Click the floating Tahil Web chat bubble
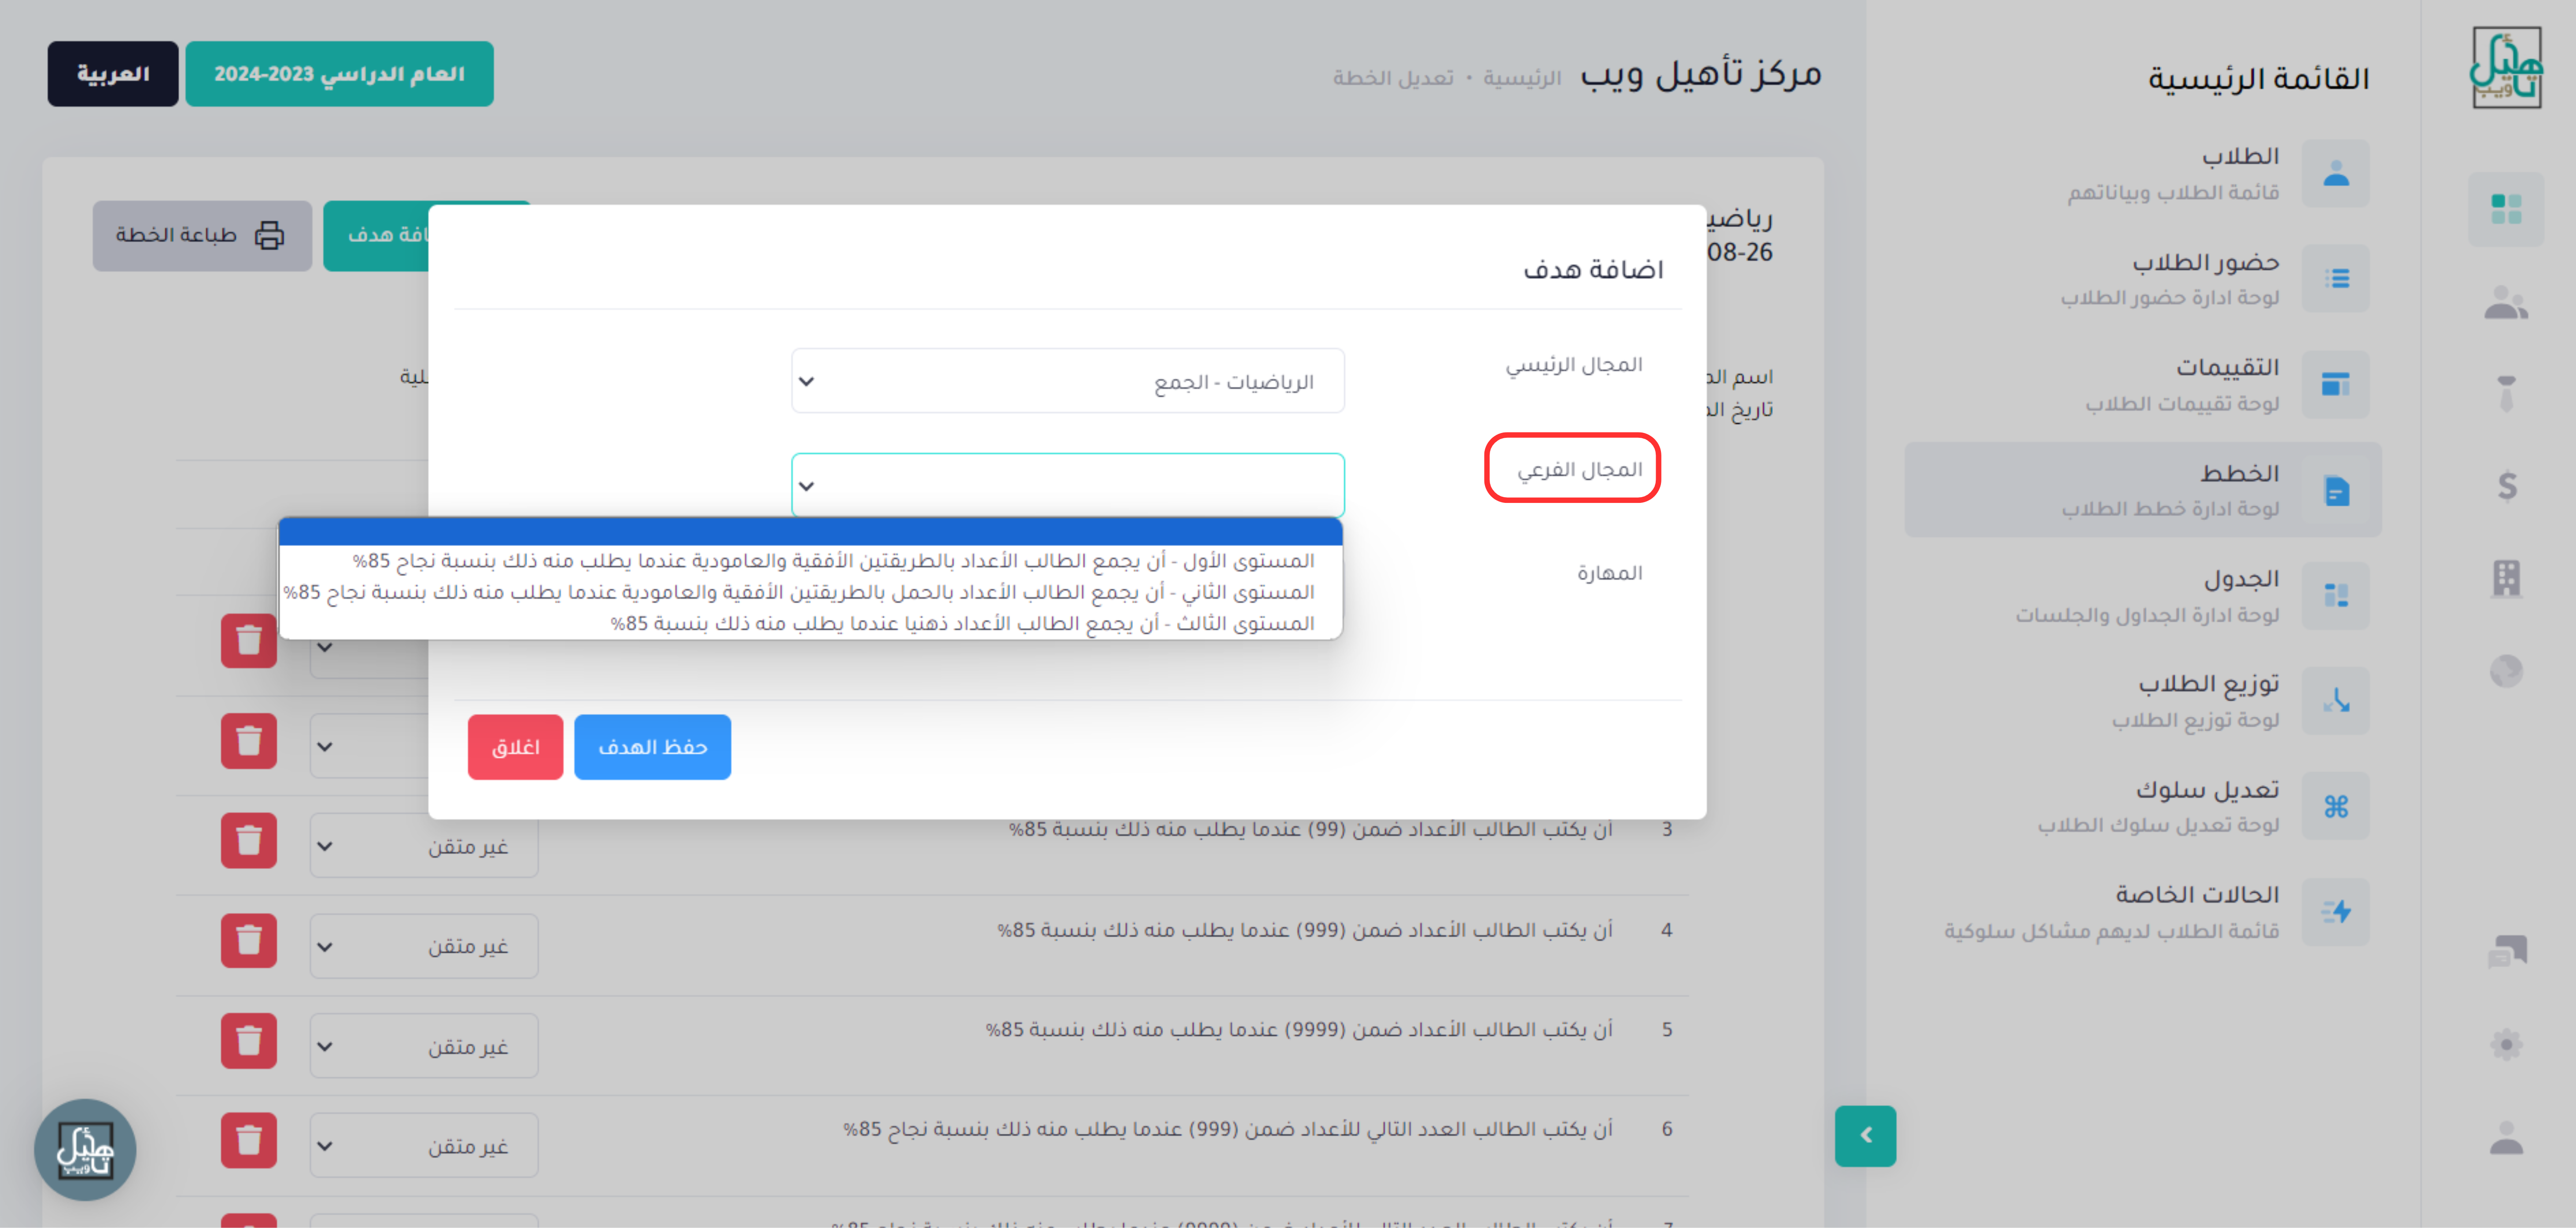Image resolution: width=2576 pixels, height=1228 pixels. pyautogui.click(x=85, y=1149)
